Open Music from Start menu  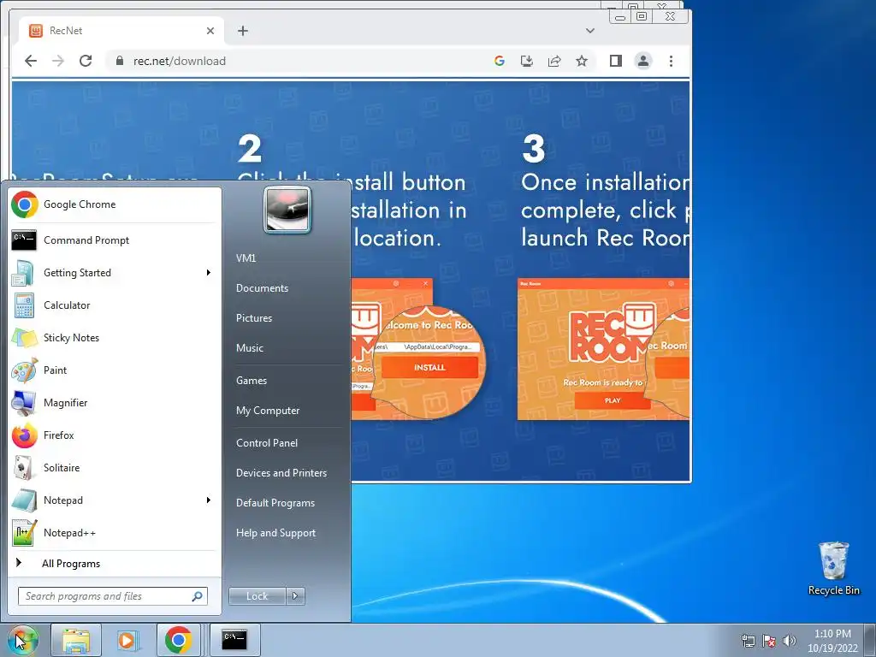(x=250, y=348)
